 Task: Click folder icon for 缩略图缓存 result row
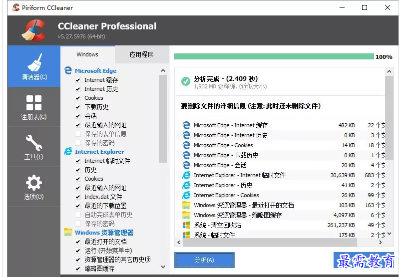pyautogui.click(x=186, y=215)
